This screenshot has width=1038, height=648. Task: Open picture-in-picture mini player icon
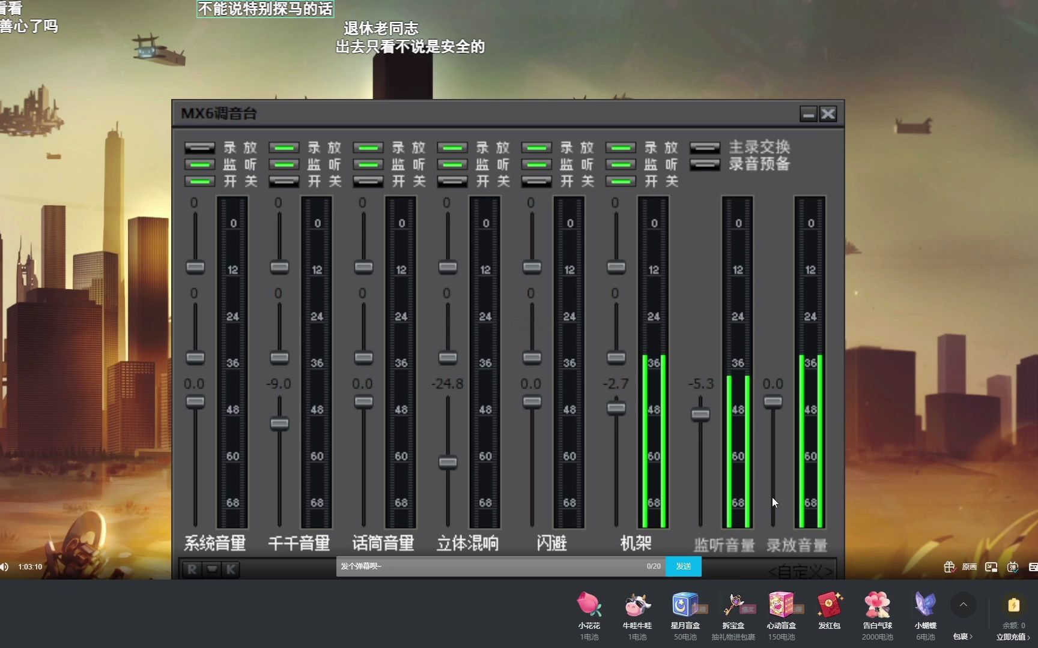click(x=991, y=567)
